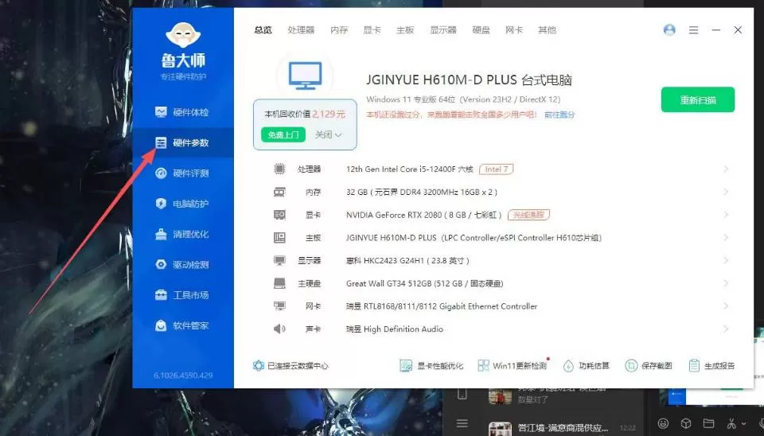
Task: Expand the 主板 row chevron
Action: tap(726, 238)
